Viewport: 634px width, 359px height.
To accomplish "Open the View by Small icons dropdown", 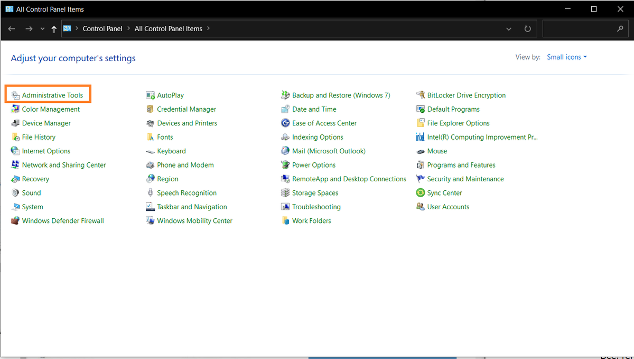I will coord(567,57).
